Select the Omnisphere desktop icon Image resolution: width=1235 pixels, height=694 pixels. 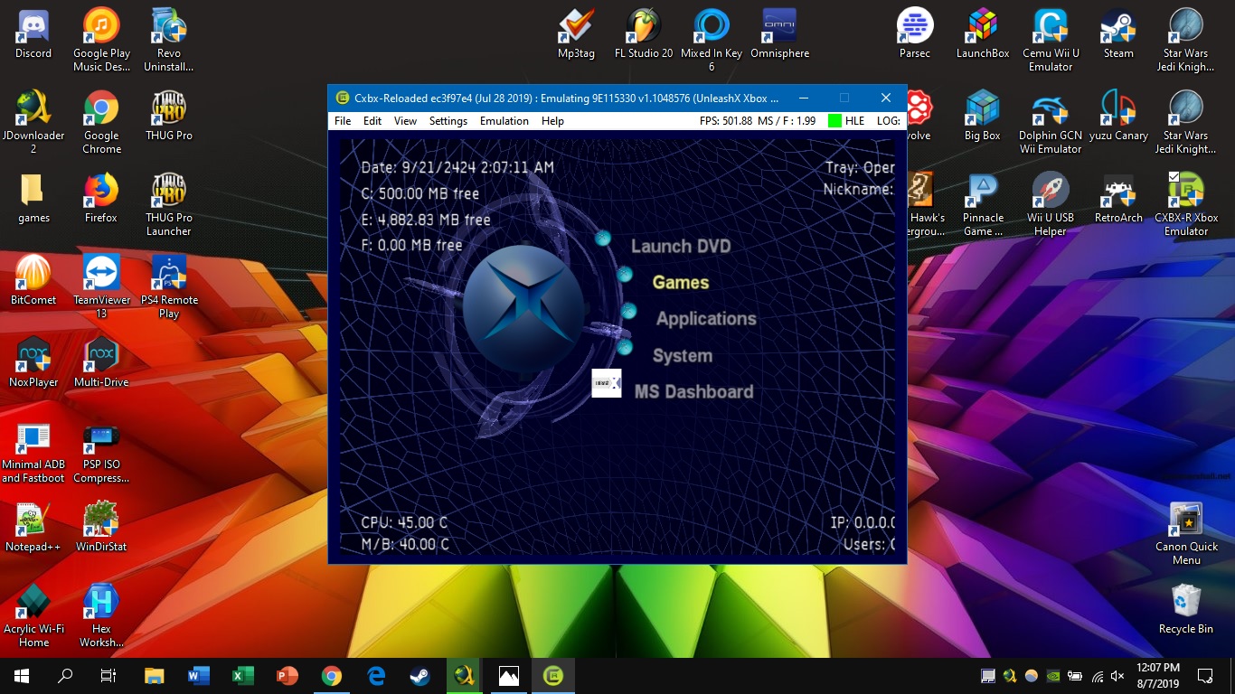point(779,34)
